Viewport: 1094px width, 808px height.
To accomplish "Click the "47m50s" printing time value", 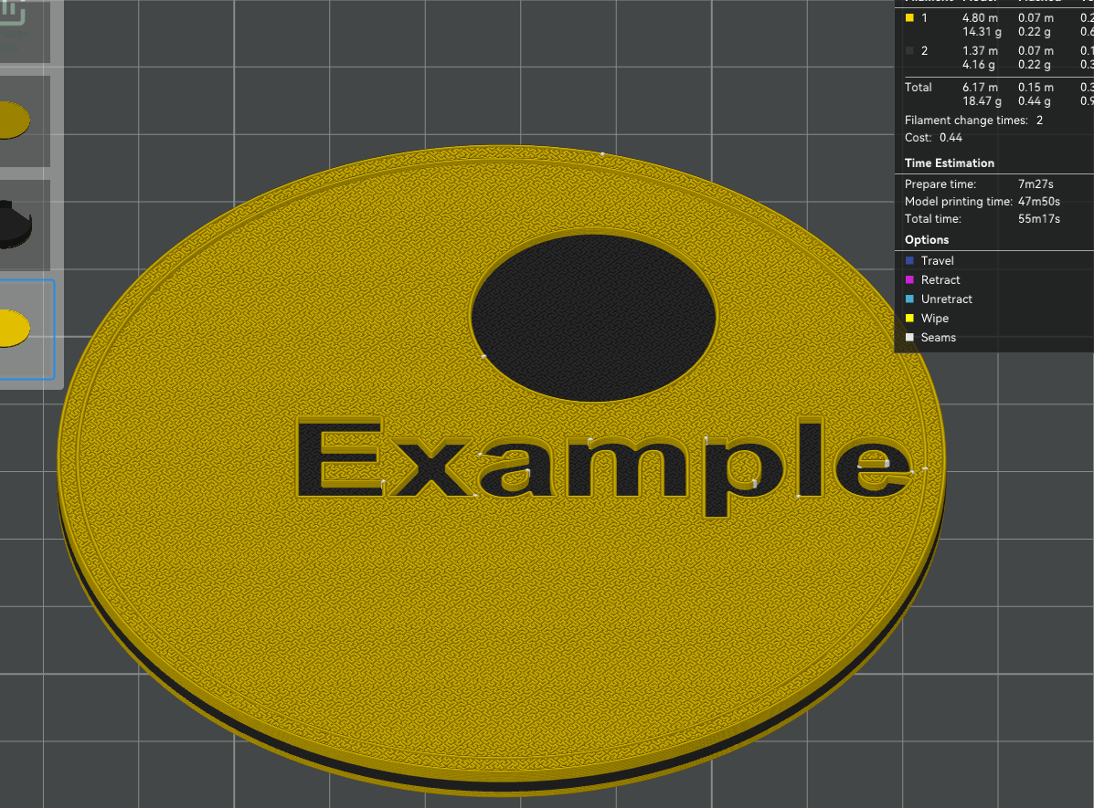I will [x=1039, y=202].
